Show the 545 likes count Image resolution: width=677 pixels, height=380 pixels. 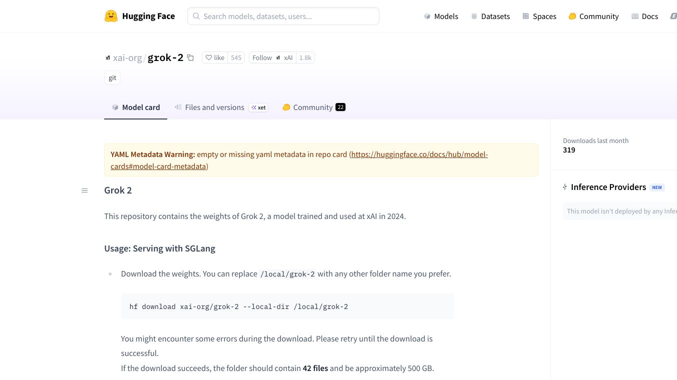coord(236,58)
